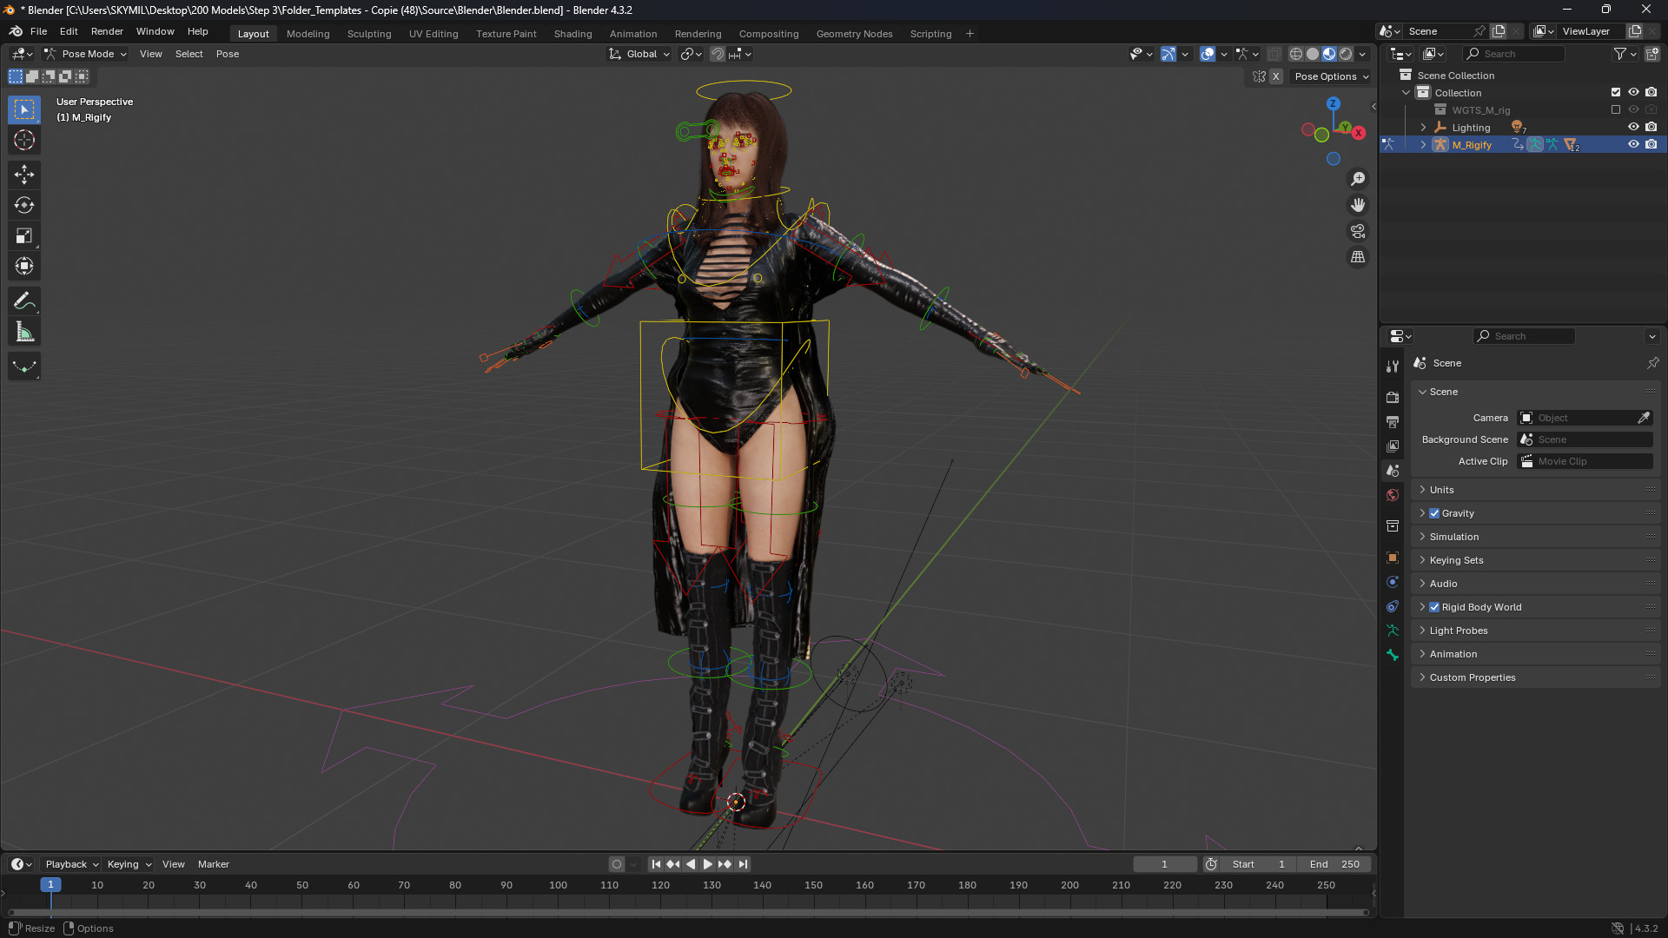Disable M_Rigify in renders
1668x938 pixels.
pyautogui.click(x=1651, y=144)
